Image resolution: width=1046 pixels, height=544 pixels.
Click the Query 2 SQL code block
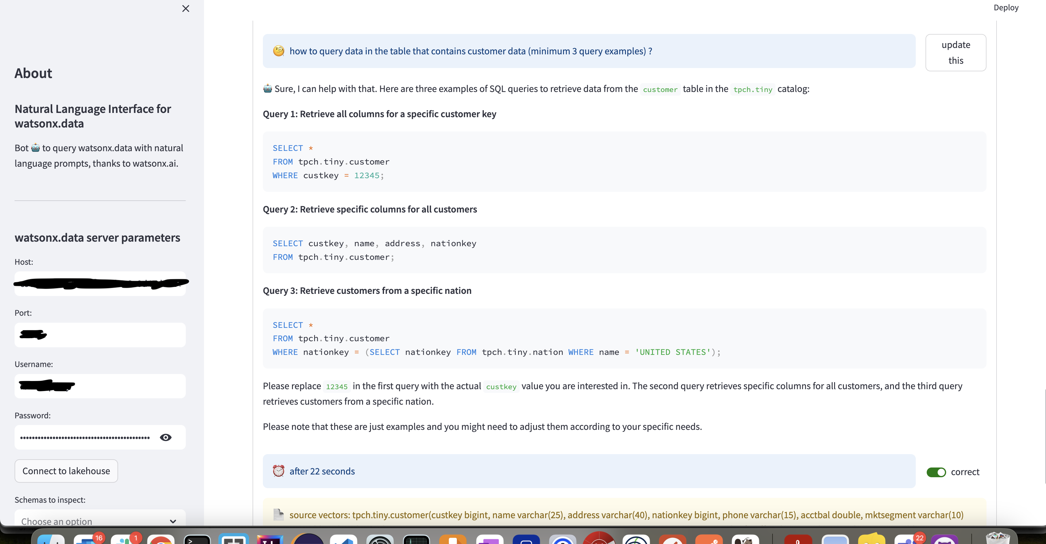[x=624, y=250]
